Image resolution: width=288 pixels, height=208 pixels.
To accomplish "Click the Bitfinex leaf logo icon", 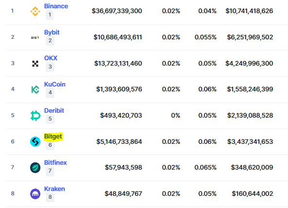I will (35, 168).
